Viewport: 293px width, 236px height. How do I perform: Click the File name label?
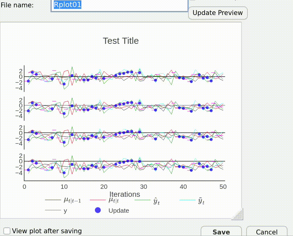point(17,5)
